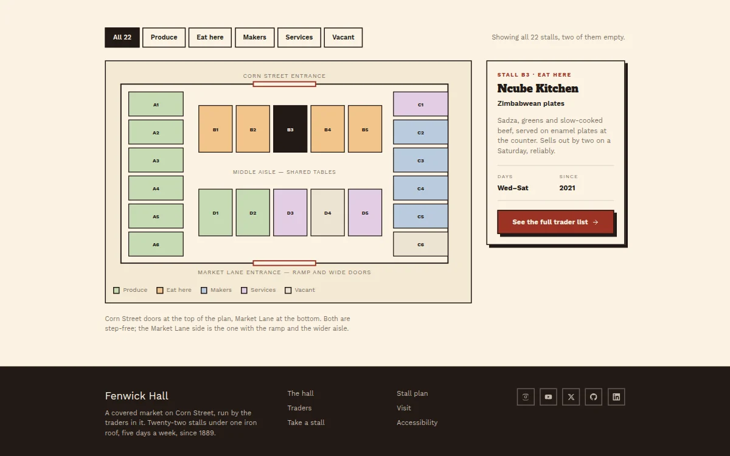Choose stall D3 on the plan
Screen dimensions: 730x456
click(290, 213)
